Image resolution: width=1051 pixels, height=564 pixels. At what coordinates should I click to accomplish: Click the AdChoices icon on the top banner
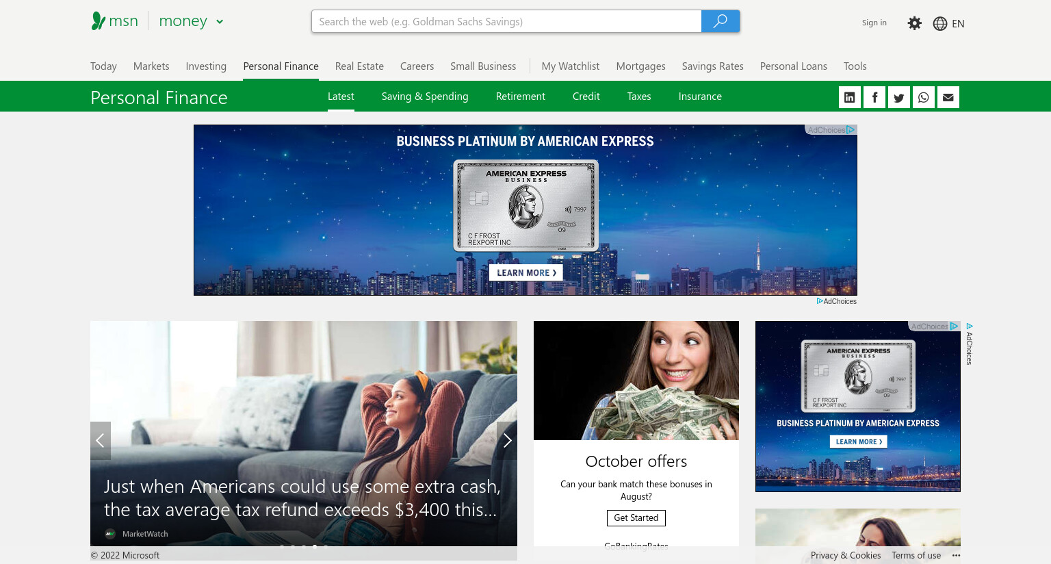851,130
